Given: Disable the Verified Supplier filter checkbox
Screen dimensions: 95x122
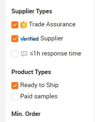Looking at the screenshot, I should [15, 39].
